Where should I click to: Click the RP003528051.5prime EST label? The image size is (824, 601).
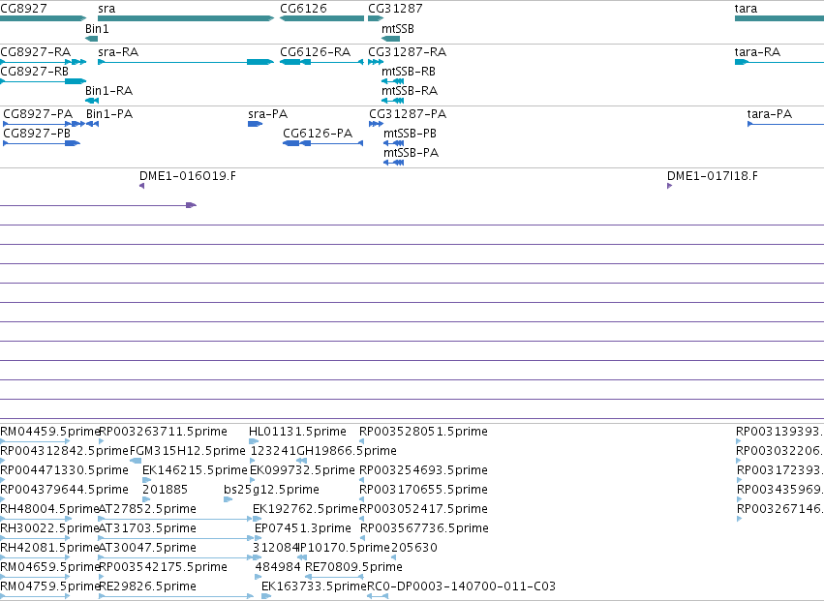pyautogui.click(x=423, y=432)
